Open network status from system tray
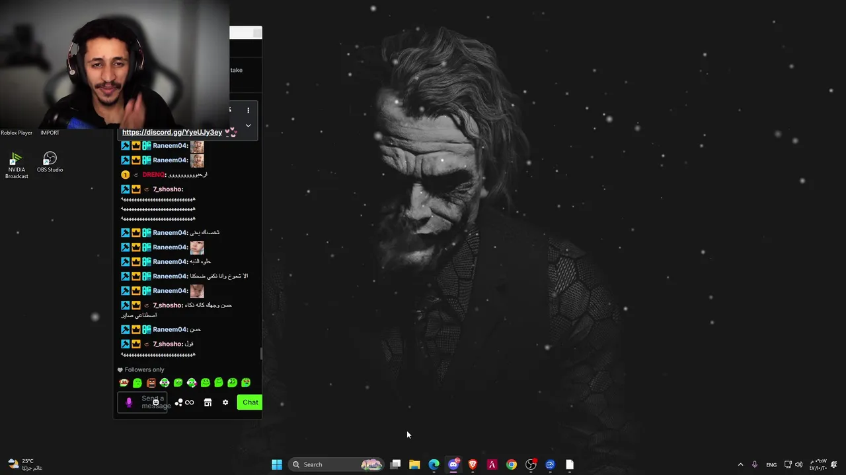This screenshot has width=846, height=475. pos(788,464)
